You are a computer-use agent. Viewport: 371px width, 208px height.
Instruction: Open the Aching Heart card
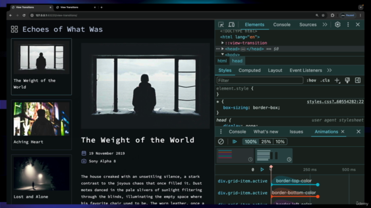pos(41,125)
